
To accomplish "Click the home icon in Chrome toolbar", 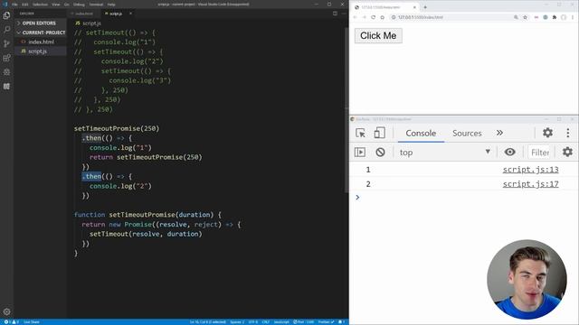I will 382,17.
